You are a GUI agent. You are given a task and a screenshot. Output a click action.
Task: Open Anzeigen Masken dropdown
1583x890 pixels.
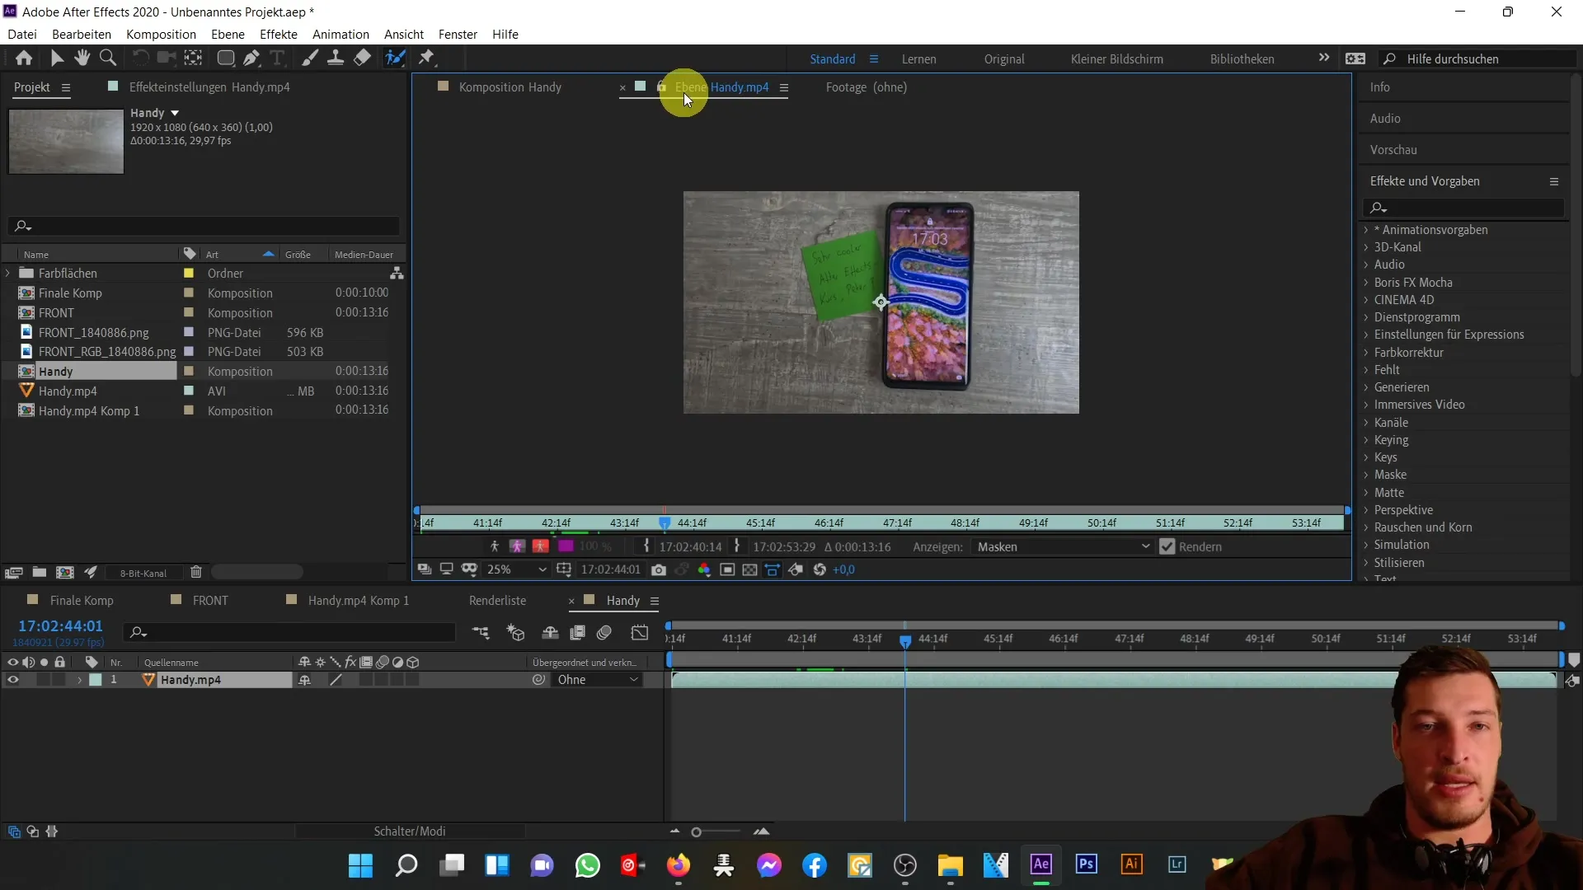[x=1064, y=546]
